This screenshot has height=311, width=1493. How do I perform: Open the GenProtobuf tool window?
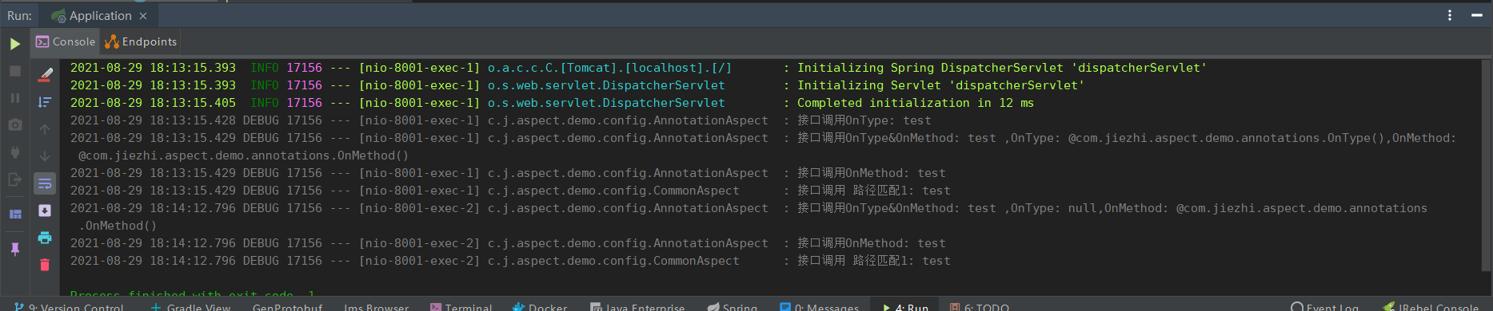[x=288, y=307]
